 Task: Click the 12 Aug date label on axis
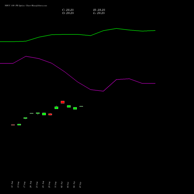[x=12, y=184]
